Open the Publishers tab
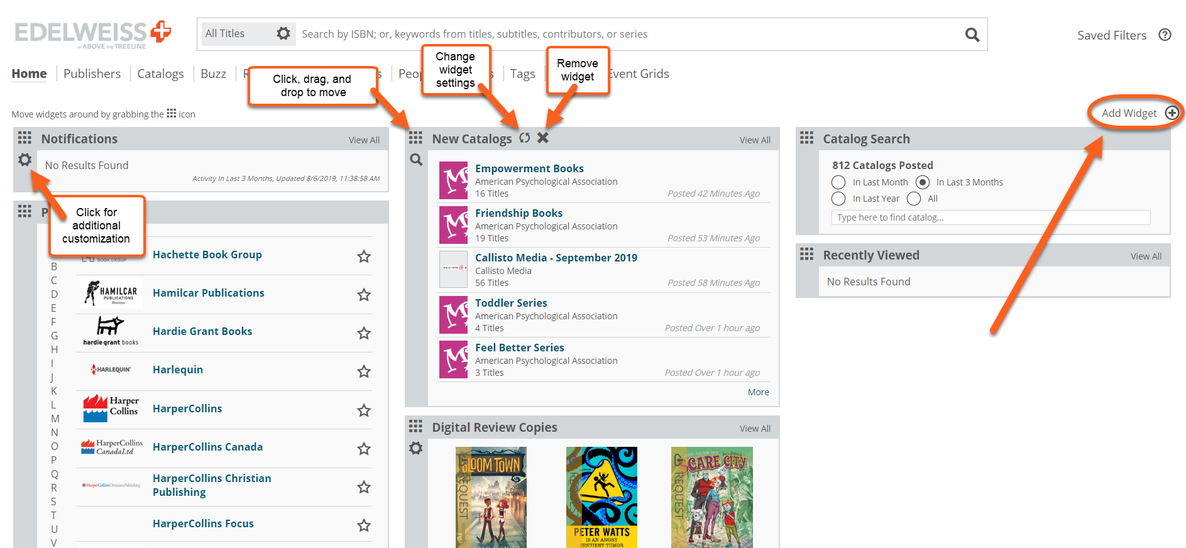This screenshot has height=548, width=1186. [x=92, y=74]
